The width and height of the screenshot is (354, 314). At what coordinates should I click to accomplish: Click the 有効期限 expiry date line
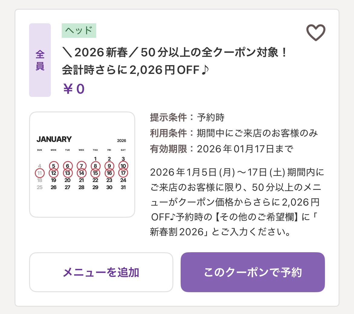click(221, 149)
